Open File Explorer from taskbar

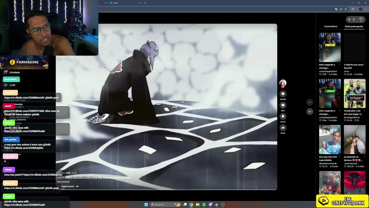pyautogui.click(x=197, y=205)
